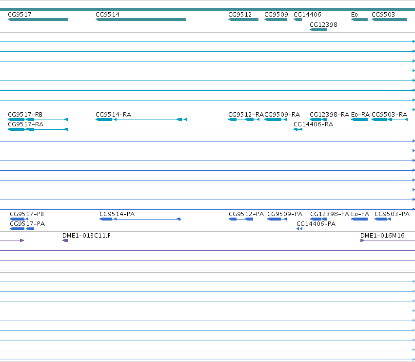Select the DME1-013C11.F feature label

pos(86,236)
